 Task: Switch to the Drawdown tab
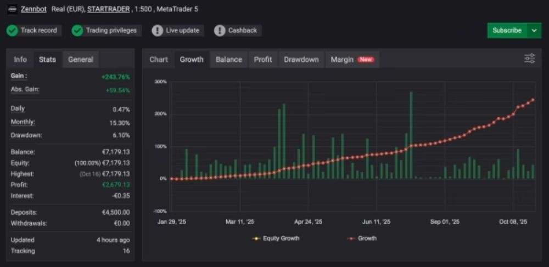[x=301, y=59]
